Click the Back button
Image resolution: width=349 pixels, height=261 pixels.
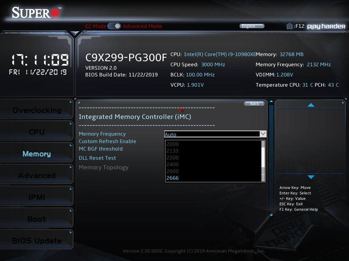tap(254, 104)
